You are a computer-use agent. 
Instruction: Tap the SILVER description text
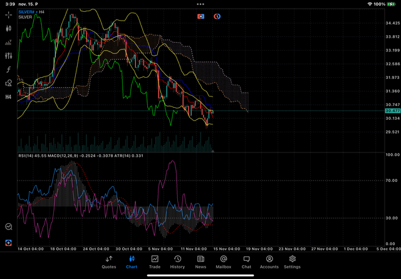(x=25, y=17)
